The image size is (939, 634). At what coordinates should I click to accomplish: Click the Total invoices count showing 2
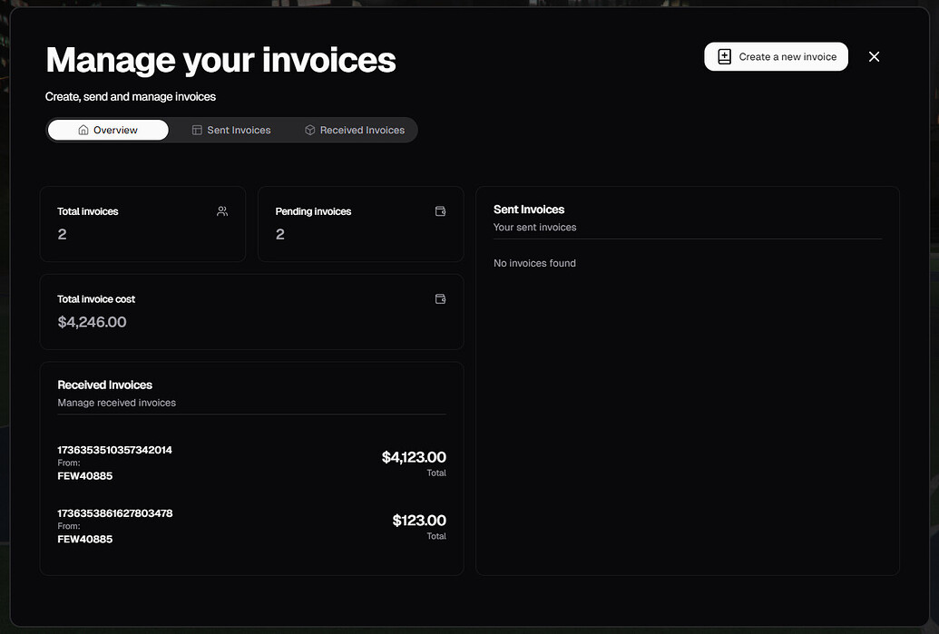tap(62, 233)
